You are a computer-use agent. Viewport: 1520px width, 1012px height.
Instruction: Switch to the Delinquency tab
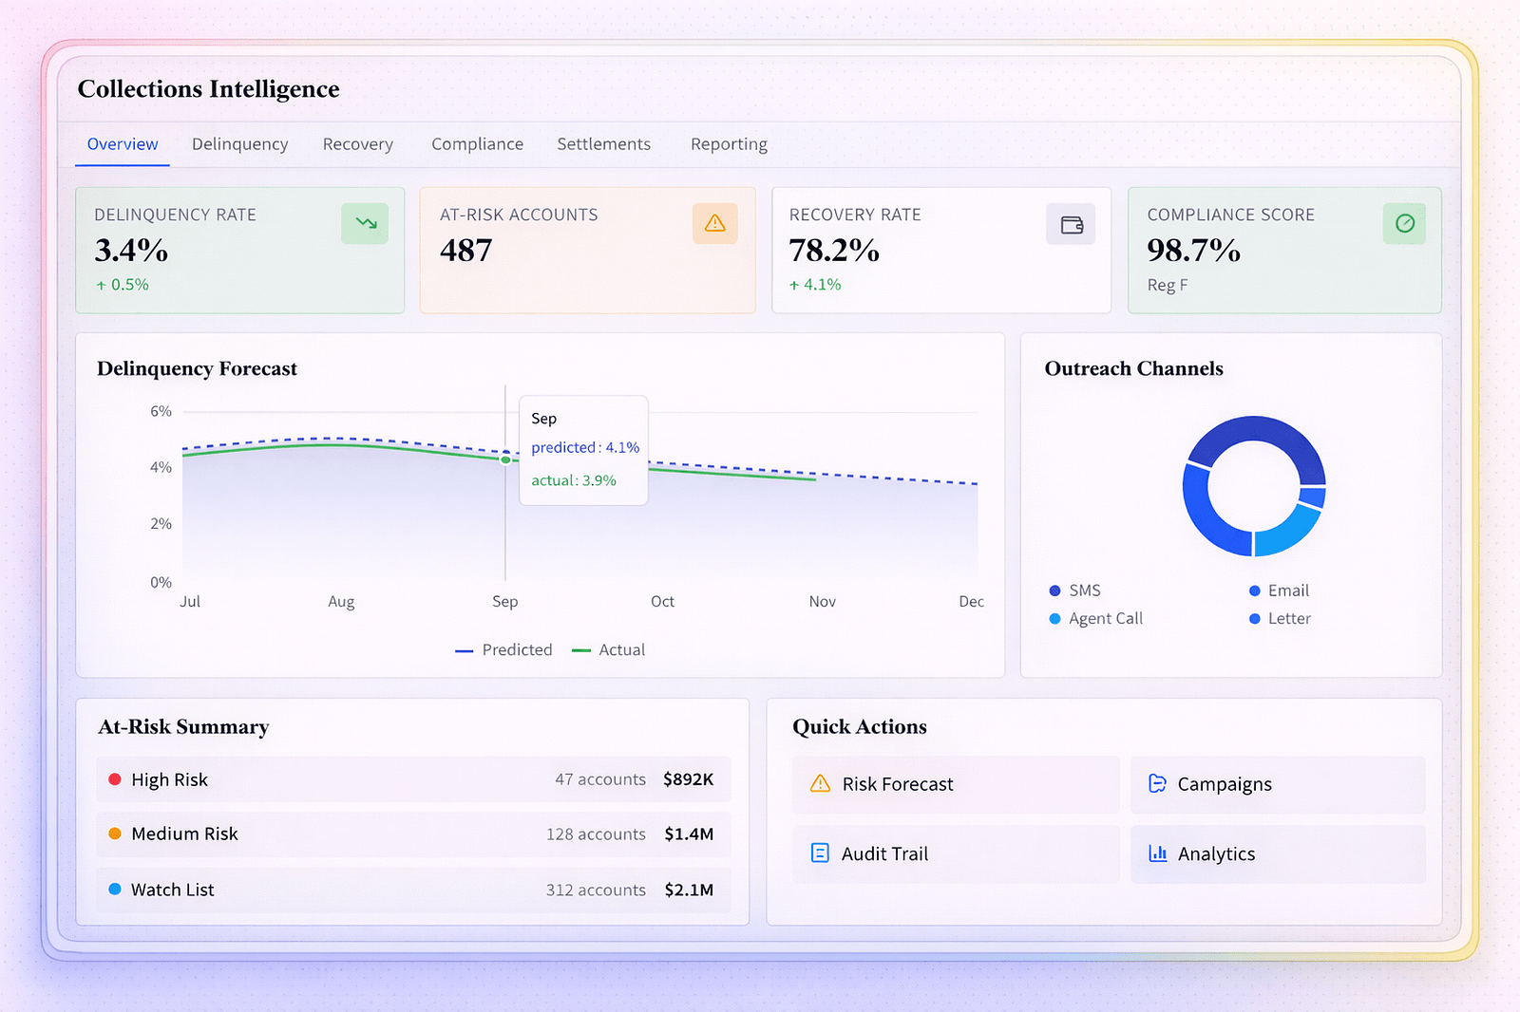click(239, 144)
